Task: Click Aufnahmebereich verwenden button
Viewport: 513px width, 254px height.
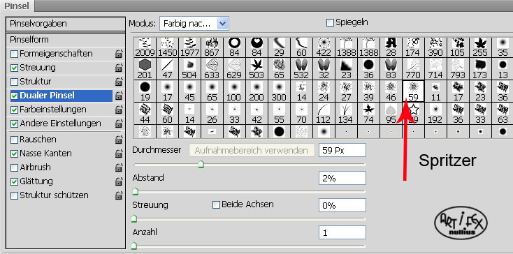Action: pyautogui.click(x=252, y=151)
